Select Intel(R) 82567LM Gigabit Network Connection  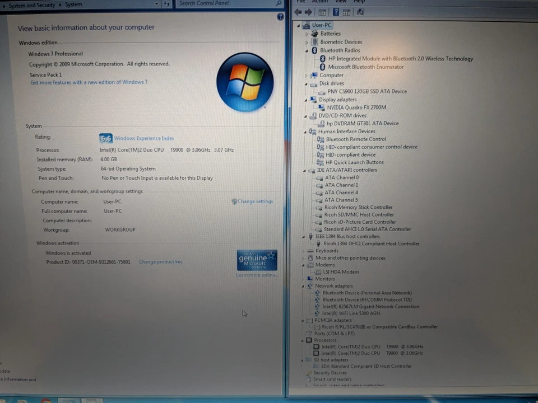(370, 307)
